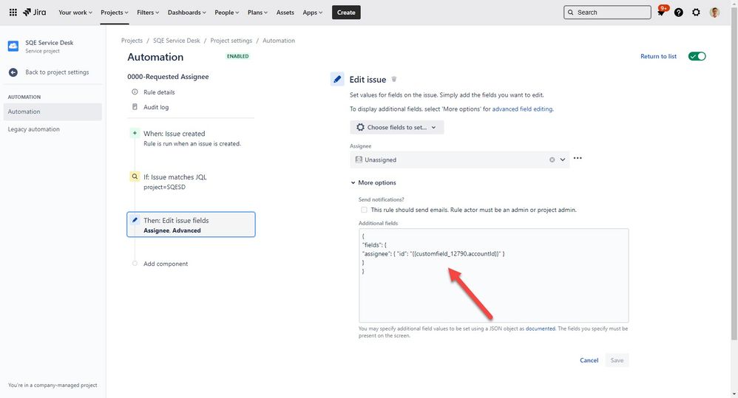Image resolution: width=738 pixels, height=398 pixels.
Task: Click Return to list link
Action: click(x=658, y=56)
